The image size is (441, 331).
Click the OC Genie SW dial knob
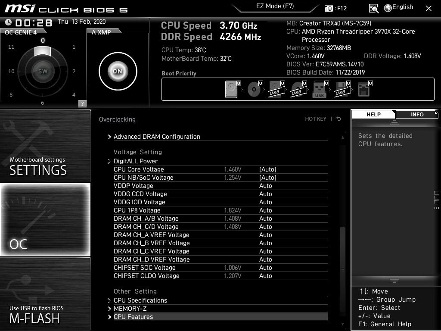point(43,71)
